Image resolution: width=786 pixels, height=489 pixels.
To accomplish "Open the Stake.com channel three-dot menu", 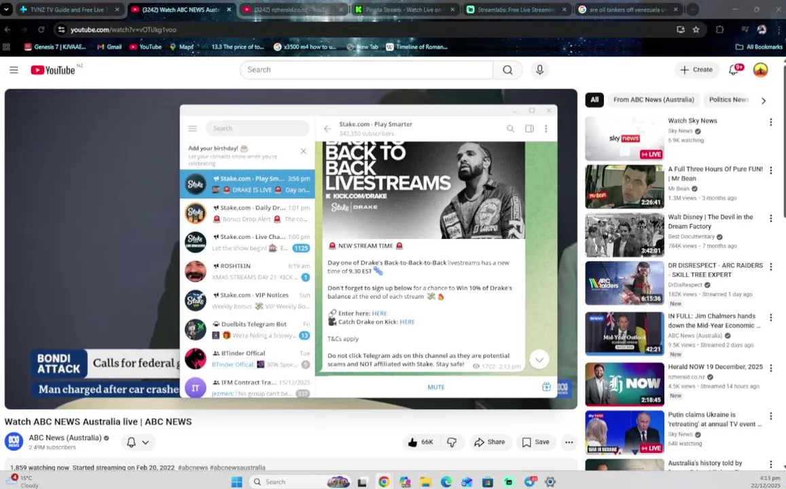I will pyautogui.click(x=546, y=129).
